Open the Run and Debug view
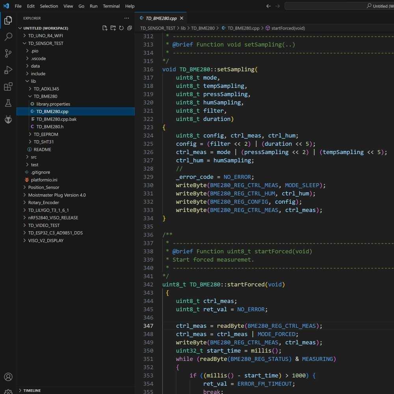The image size is (394, 394). [8, 70]
